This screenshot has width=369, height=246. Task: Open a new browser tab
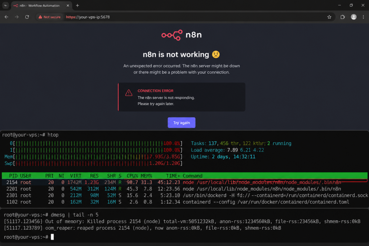[x=77, y=5]
